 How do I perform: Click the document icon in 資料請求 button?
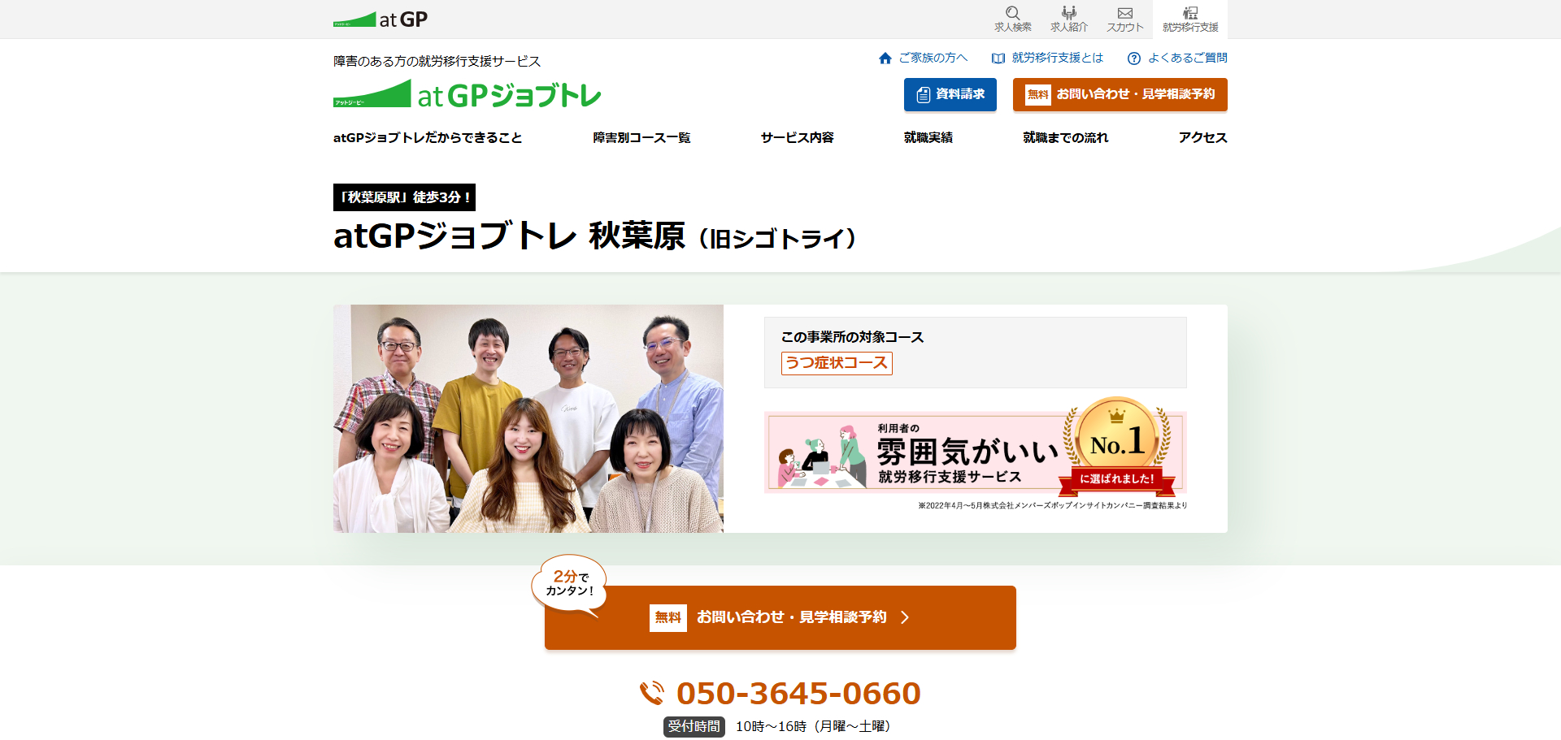pyautogui.click(x=923, y=95)
